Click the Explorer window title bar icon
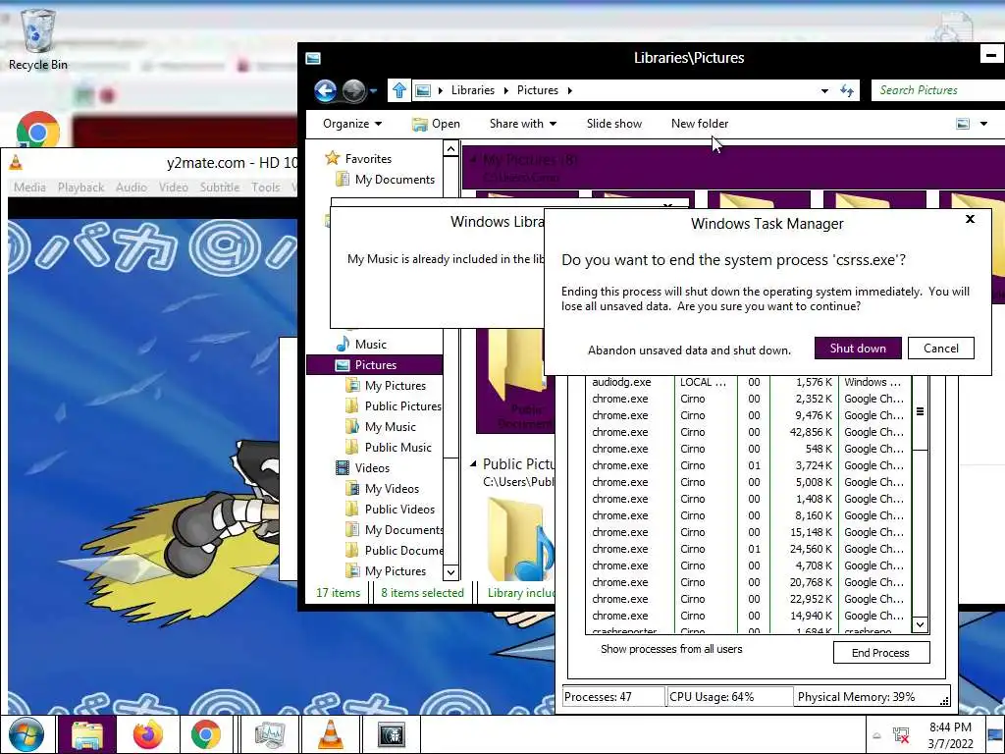Viewport: 1005px width, 754px height. click(x=313, y=58)
